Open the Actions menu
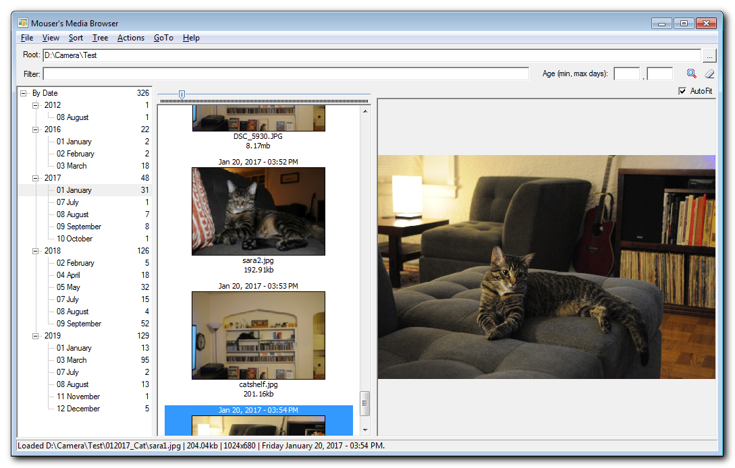 [x=131, y=38]
